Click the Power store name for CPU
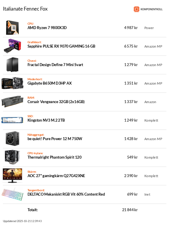 click(149, 28)
